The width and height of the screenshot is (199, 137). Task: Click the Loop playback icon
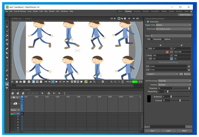coord(60,82)
